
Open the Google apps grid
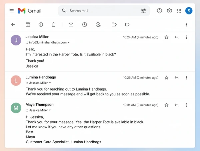(179, 11)
